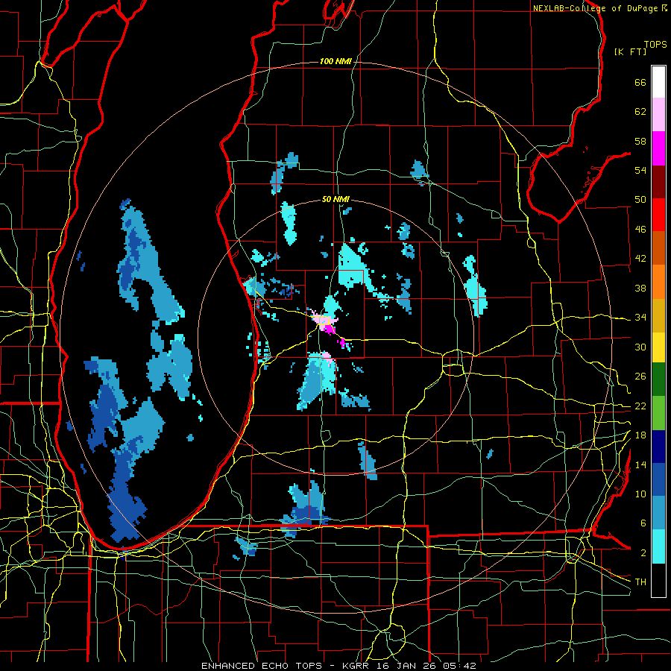The height and width of the screenshot is (671, 671).
Task: Click the light blue 14 kft legend swatch
Action: click(658, 513)
